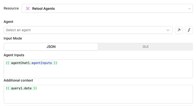
Task: Open the Select an agent dropdown
Action: point(88,30)
